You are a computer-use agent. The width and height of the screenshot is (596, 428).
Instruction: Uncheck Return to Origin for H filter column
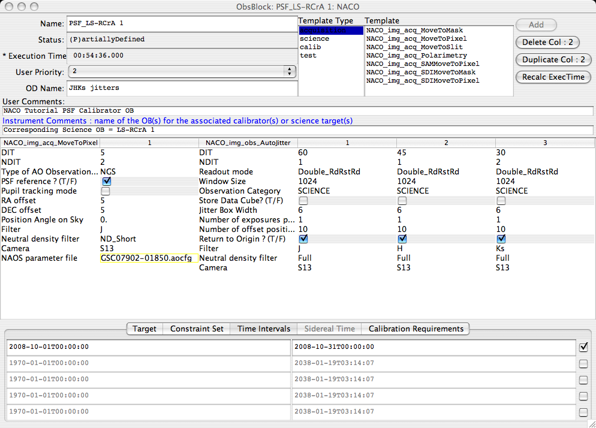tap(402, 239)
